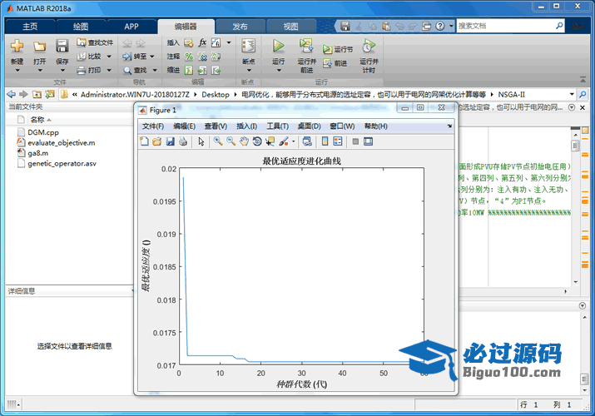This screenshot has width=595, height=416.
Task: Click the hide plot tools icon
Action: click(x=355, y=141)
